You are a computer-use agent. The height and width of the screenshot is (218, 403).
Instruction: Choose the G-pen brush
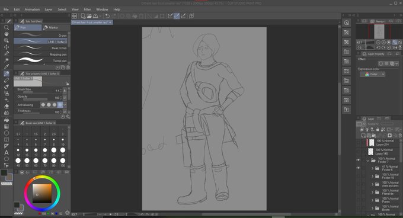[41, 35]
